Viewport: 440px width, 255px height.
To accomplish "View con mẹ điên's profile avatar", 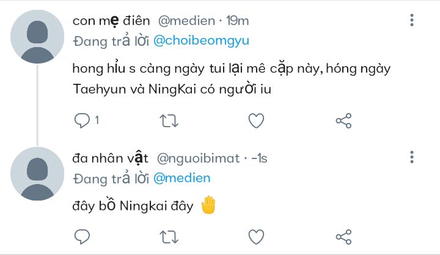I will pos(37,37).
